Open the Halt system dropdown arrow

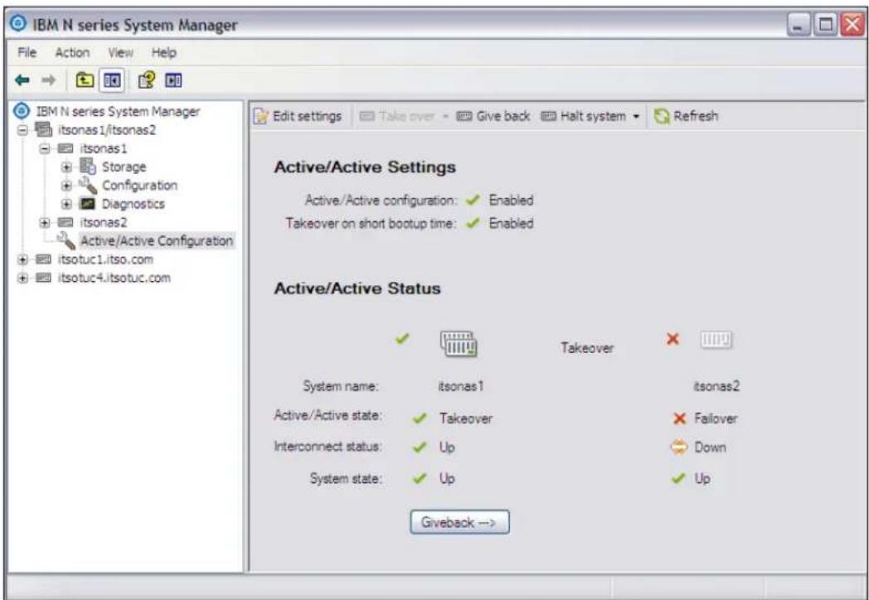click(x=636, y=116)
